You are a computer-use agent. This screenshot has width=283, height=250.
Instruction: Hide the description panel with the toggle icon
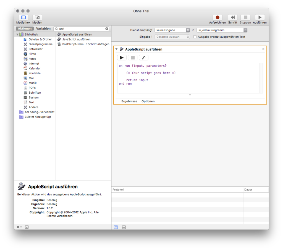tap(27, 227)
